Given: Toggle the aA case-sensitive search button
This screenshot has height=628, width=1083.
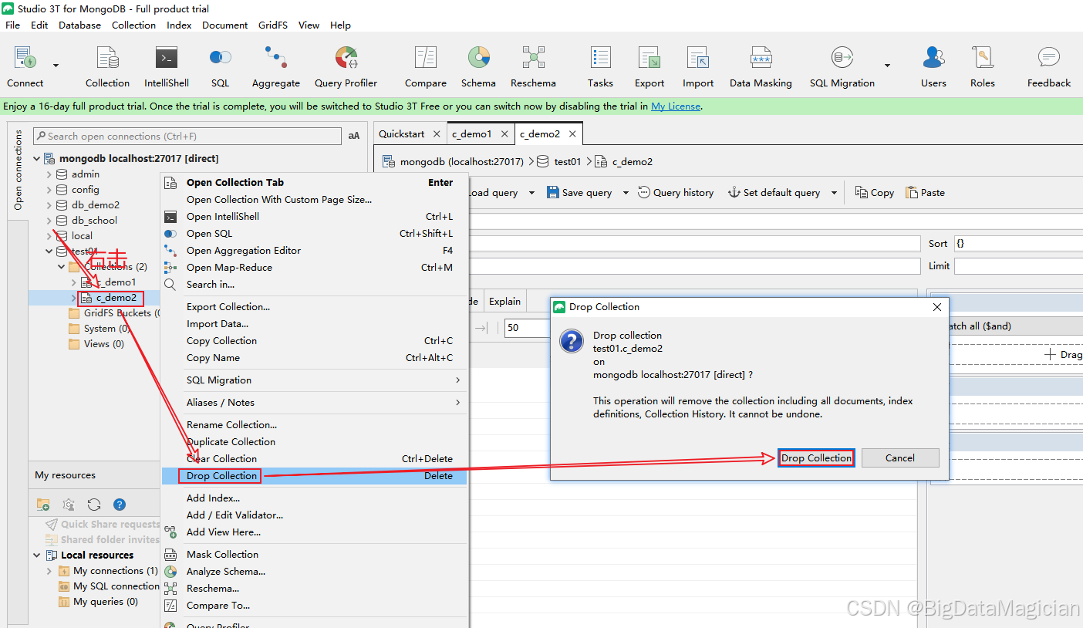Looking at the screenshot, I should [x=354, y=136].
